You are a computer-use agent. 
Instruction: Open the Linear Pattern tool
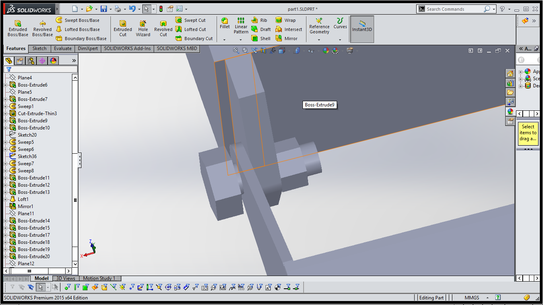pos(241,26)
